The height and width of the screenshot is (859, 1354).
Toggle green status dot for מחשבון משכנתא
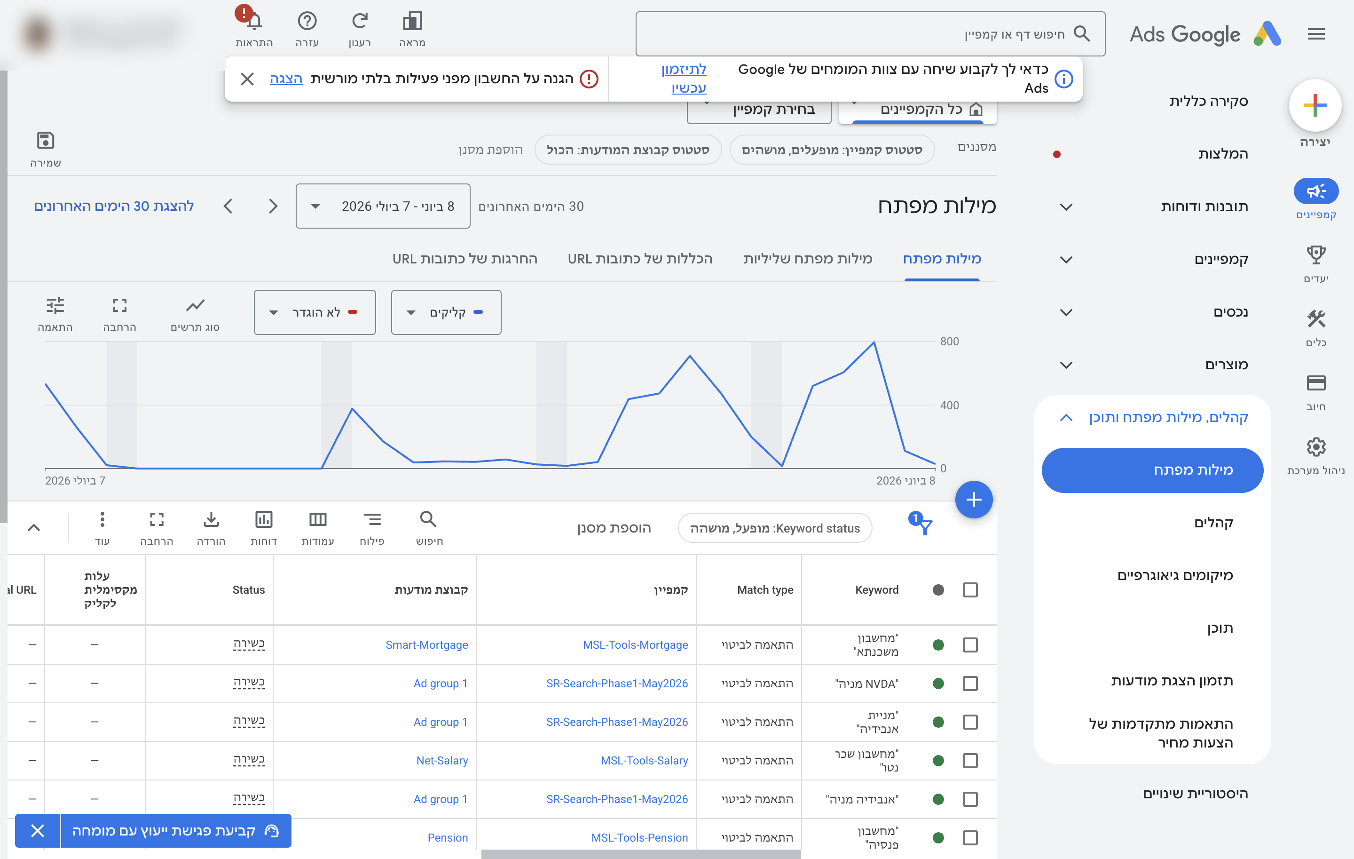point(938,644)
